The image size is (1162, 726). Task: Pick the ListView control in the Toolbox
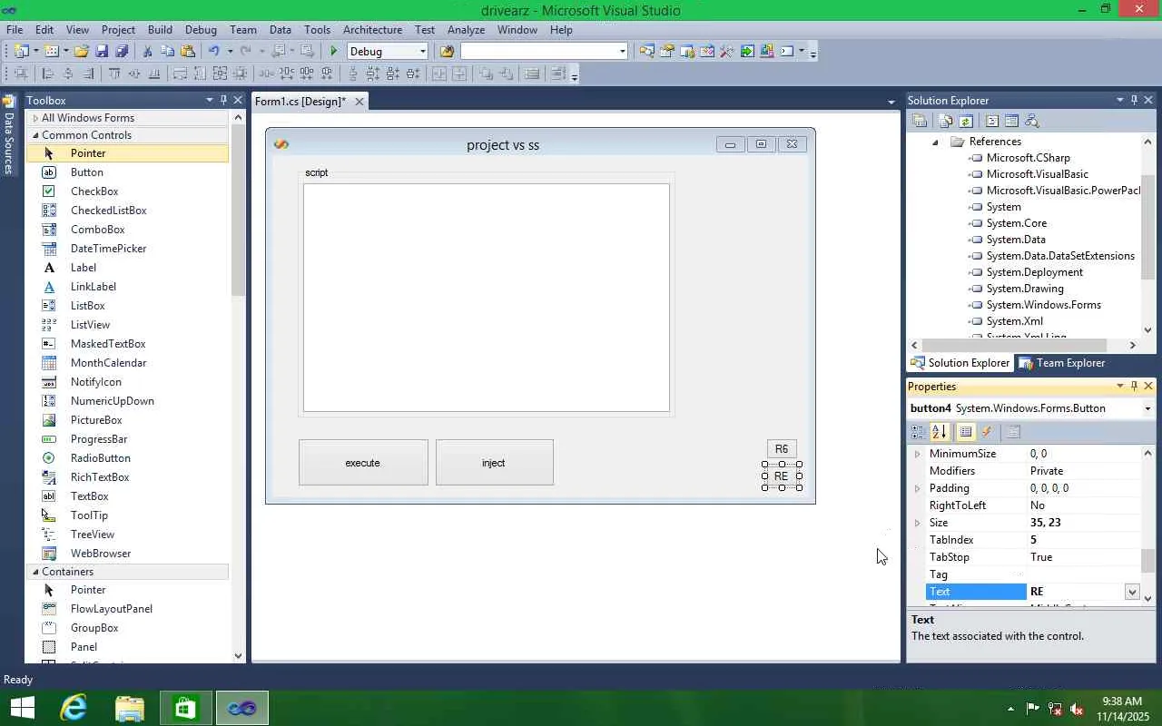click(127, 325)
